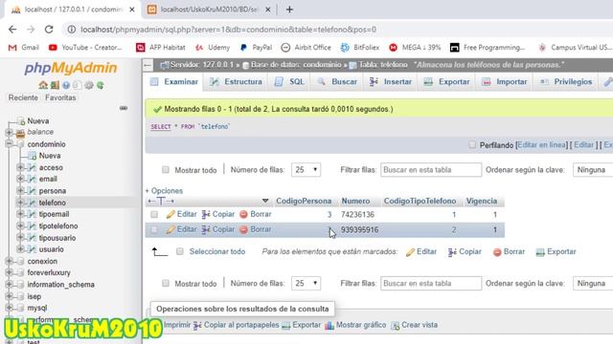The image size is (613, 344).
Task: Switch to the Insertar tab
Action: click(391, 82)
